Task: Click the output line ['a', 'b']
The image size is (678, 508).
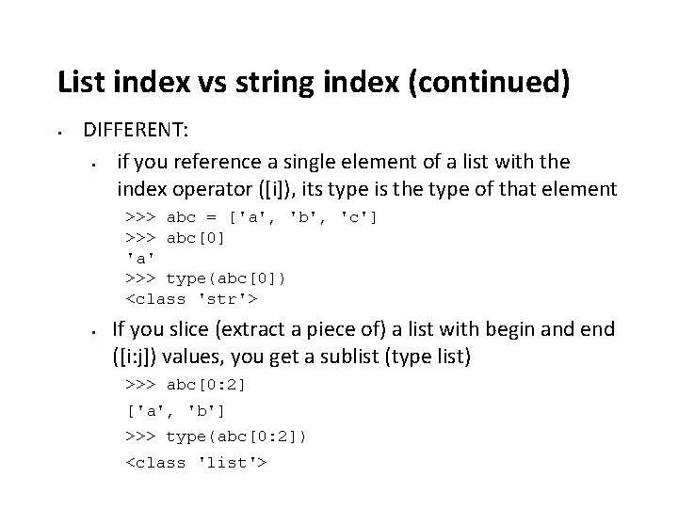Action: [x=176, y=410]
